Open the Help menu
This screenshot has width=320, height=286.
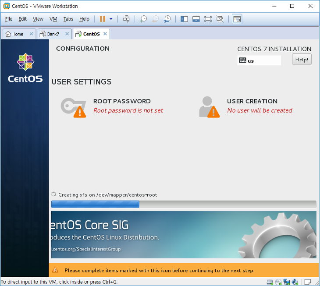pos(84,19)
